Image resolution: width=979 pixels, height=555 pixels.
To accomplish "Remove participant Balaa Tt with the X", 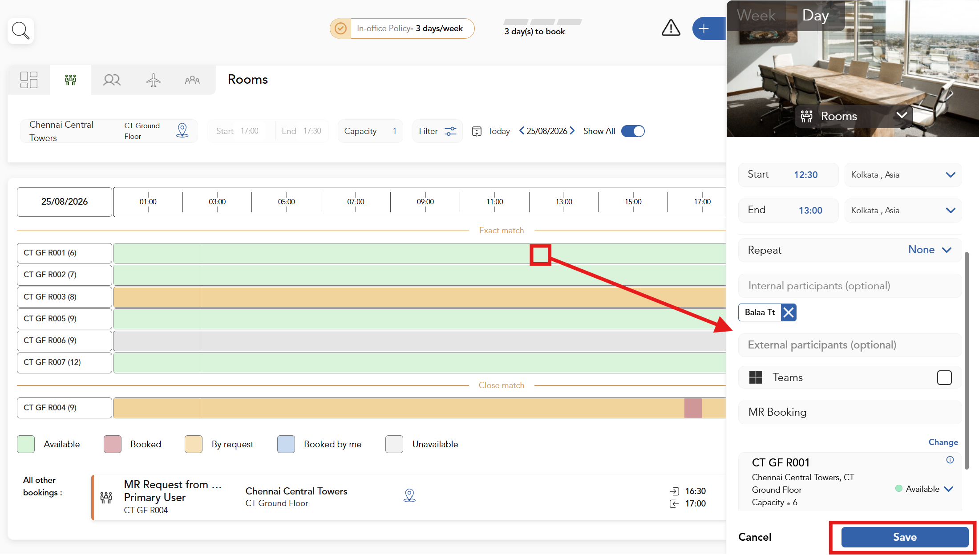I will 789,312.
